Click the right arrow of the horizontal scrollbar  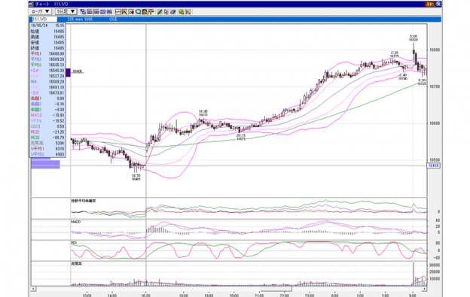425,289
